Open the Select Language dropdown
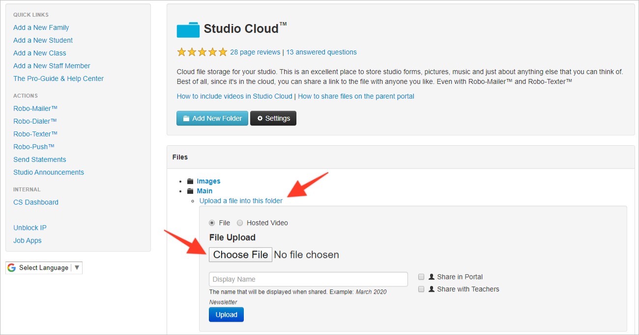 click(x=44, y=268)
